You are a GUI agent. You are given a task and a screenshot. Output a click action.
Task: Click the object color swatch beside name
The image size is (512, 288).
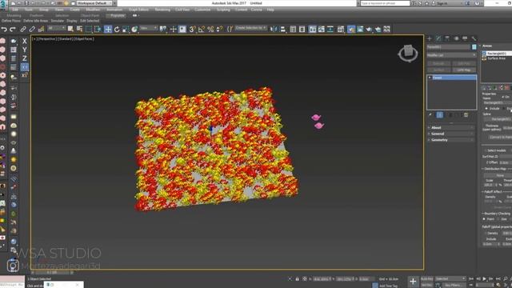[474, 47]
